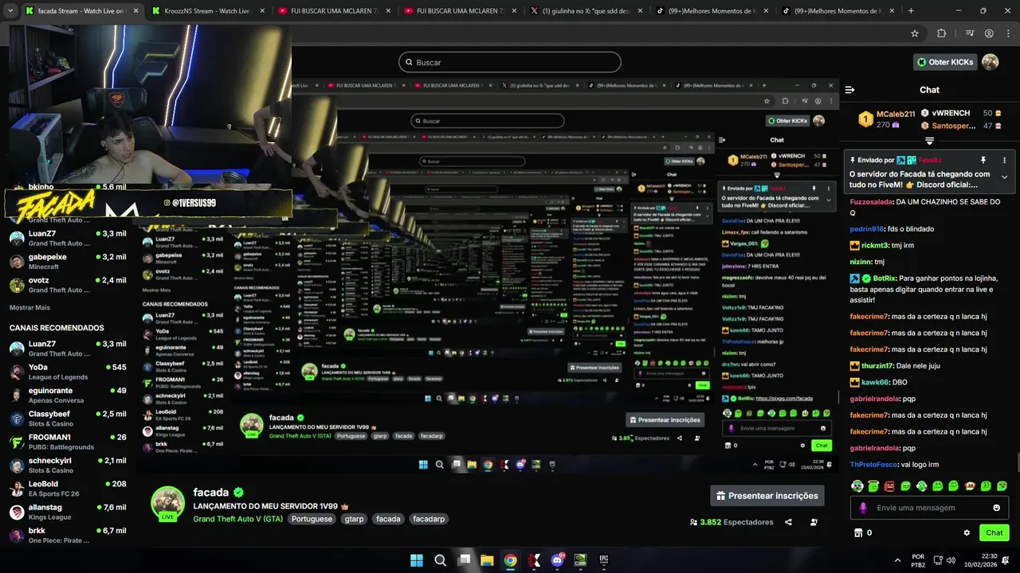This screenshot has width=1020, height=573.
Task: Click MCaleb211 in the gift leaderboard
Action: pos(895,114)
